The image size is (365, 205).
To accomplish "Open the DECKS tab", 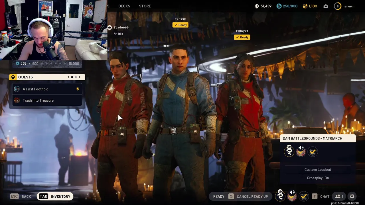I will (124, 6).
